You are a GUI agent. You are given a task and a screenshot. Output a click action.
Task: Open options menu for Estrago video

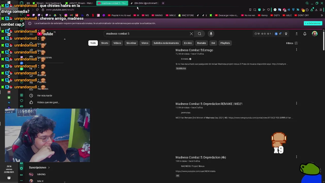[296, 50]
